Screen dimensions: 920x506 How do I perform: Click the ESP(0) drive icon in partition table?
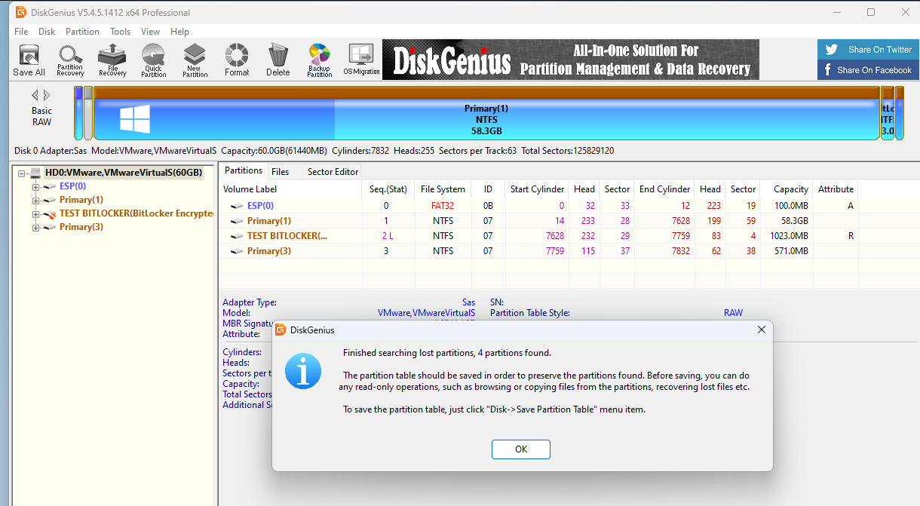pos(238,206)
